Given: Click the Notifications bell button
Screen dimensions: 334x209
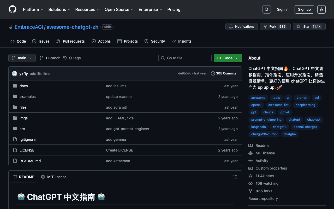Looking at the screenshot, I should [x=241, y=27].
